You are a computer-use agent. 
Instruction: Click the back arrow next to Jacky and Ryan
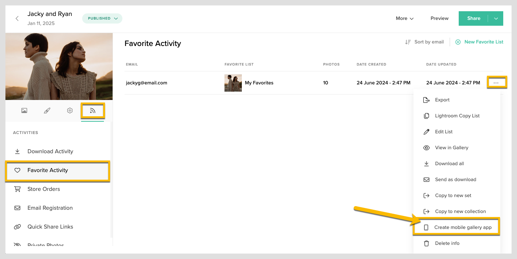(17, 18)
